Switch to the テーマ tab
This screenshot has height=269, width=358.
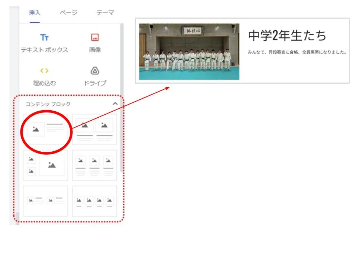pos(105,13)
